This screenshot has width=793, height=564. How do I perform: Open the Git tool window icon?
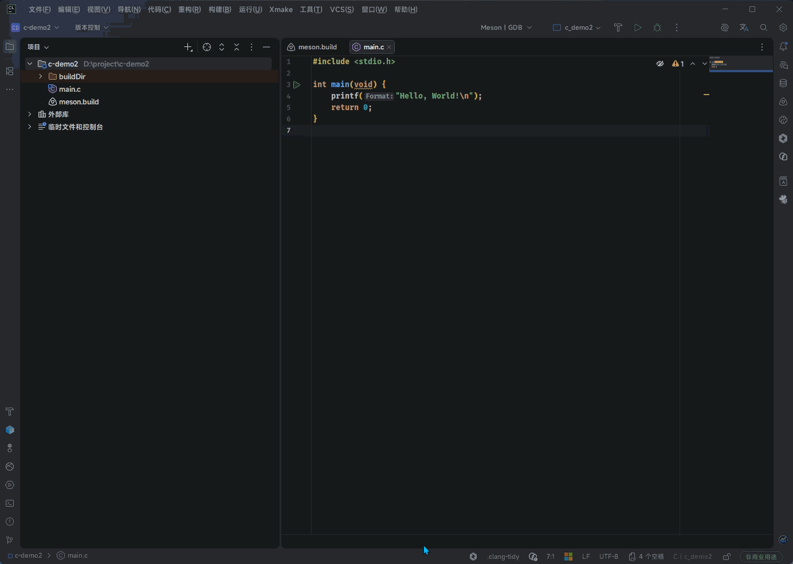point(10,540)
